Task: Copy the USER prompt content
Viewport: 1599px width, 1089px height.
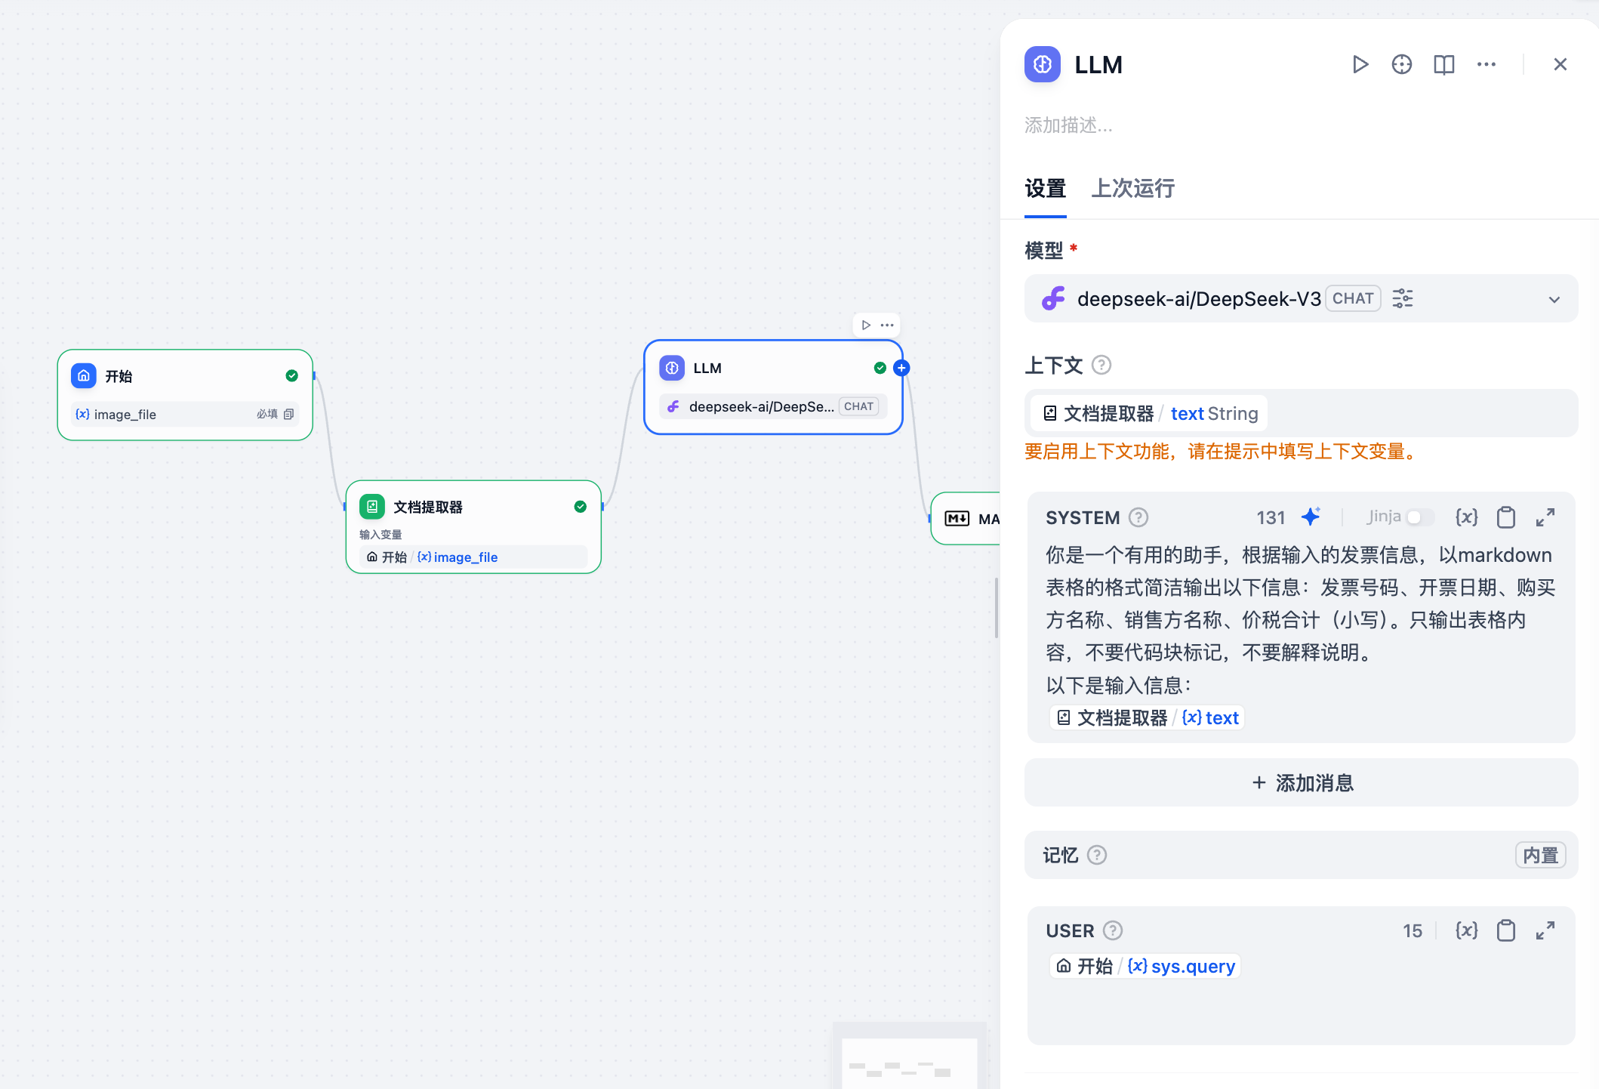Action: [x=1506, y=930]
